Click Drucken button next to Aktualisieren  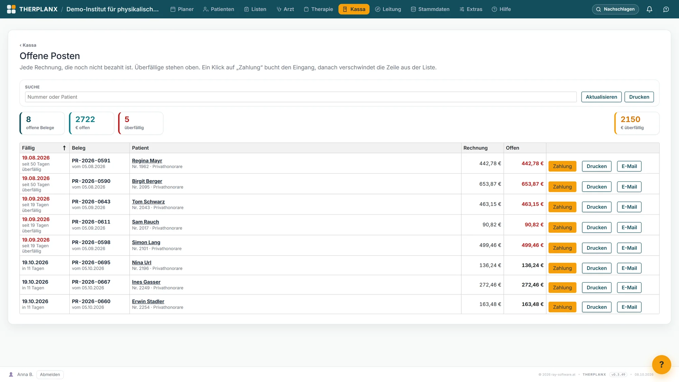click(x=639, y=97)
